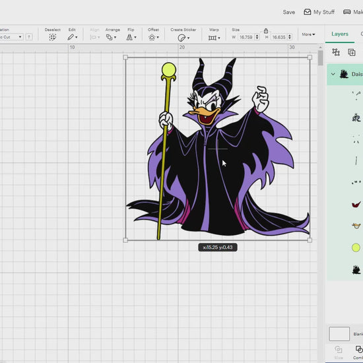
Task: Click the Save button
Action: pyautogui.click(x=288, y=12)
